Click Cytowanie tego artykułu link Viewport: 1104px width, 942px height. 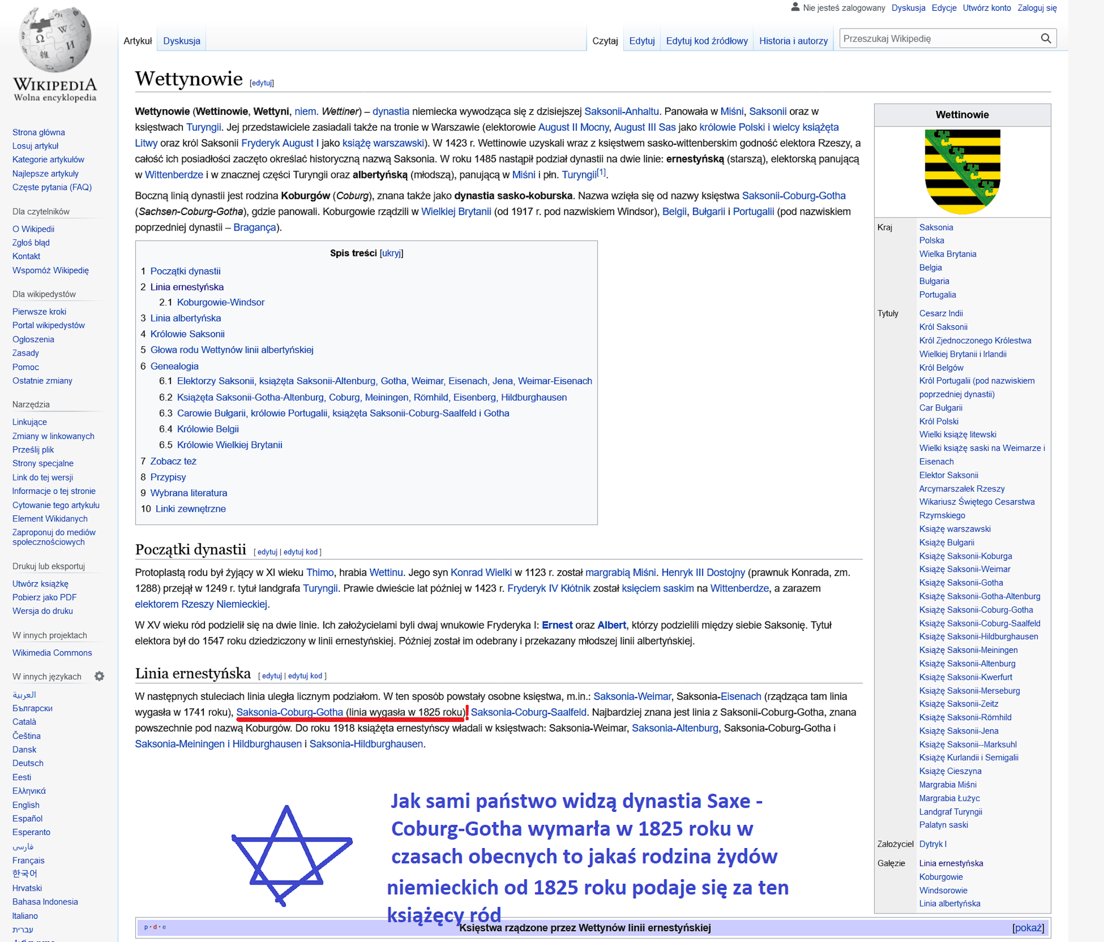56,505
